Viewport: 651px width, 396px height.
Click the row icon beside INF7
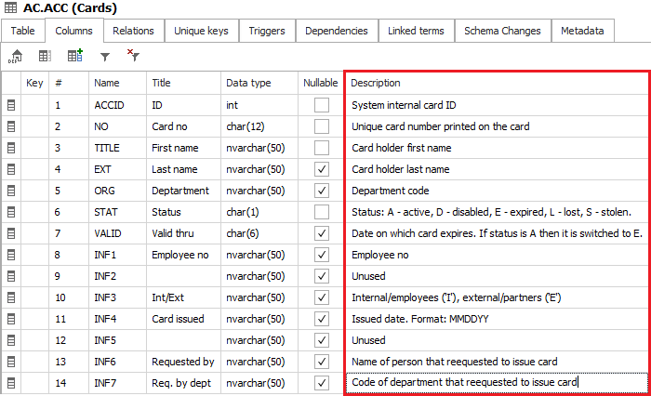(x=11, y=383)
